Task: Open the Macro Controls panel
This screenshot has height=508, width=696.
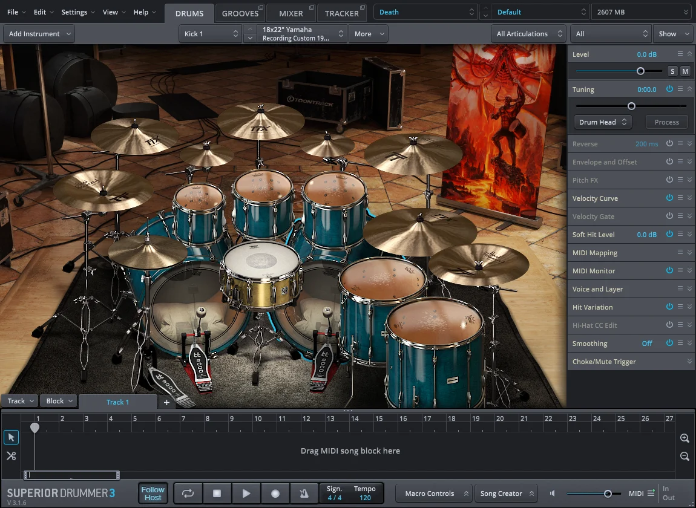Action: coord(433,493)
